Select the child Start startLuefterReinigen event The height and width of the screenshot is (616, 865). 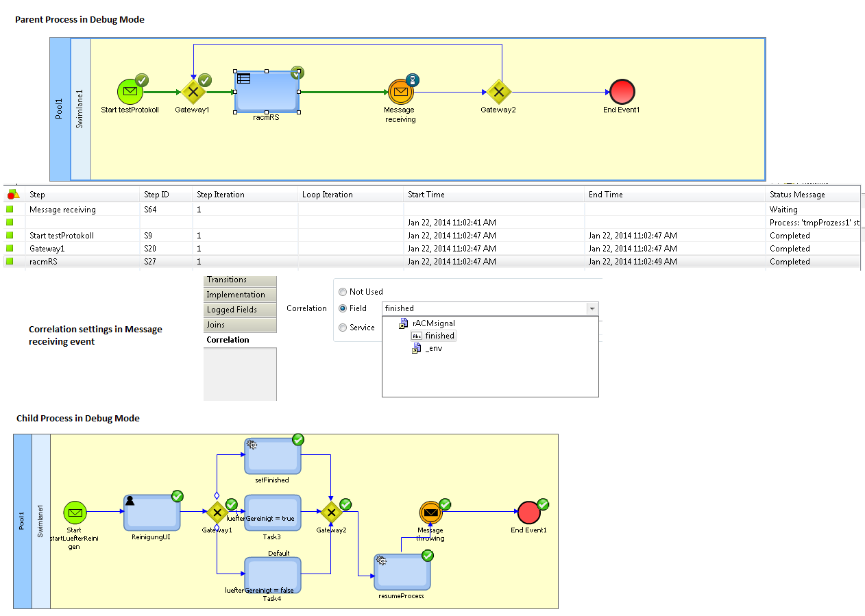point(75,513)
